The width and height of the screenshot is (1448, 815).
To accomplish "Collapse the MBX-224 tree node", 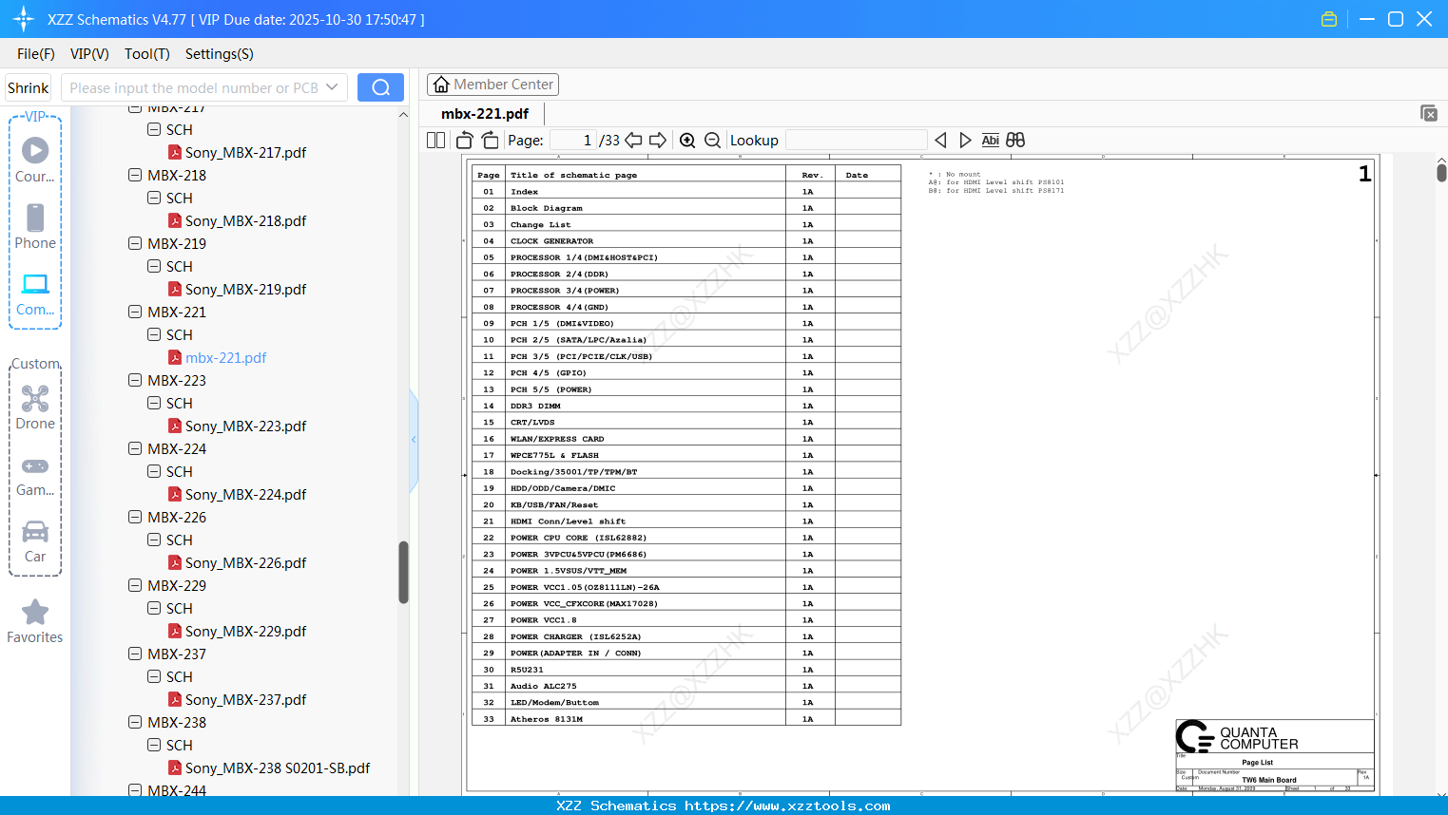I will (x=135, y=448).
